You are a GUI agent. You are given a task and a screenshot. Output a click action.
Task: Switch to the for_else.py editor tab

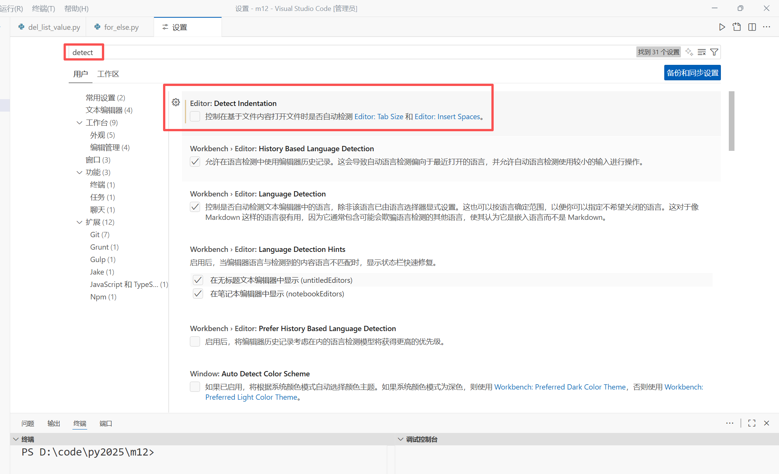pyautogui.click(x=121, y=27)
